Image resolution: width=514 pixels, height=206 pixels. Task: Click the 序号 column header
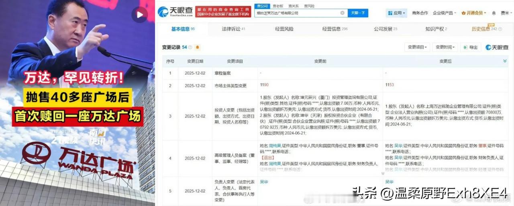coord(170,61)
